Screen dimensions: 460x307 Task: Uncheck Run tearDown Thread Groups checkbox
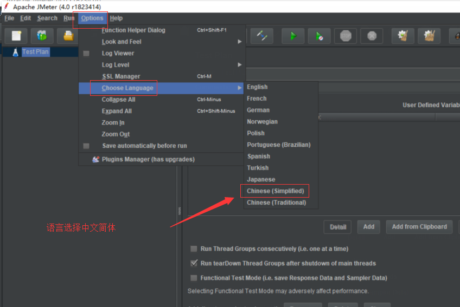click(194, 263)
